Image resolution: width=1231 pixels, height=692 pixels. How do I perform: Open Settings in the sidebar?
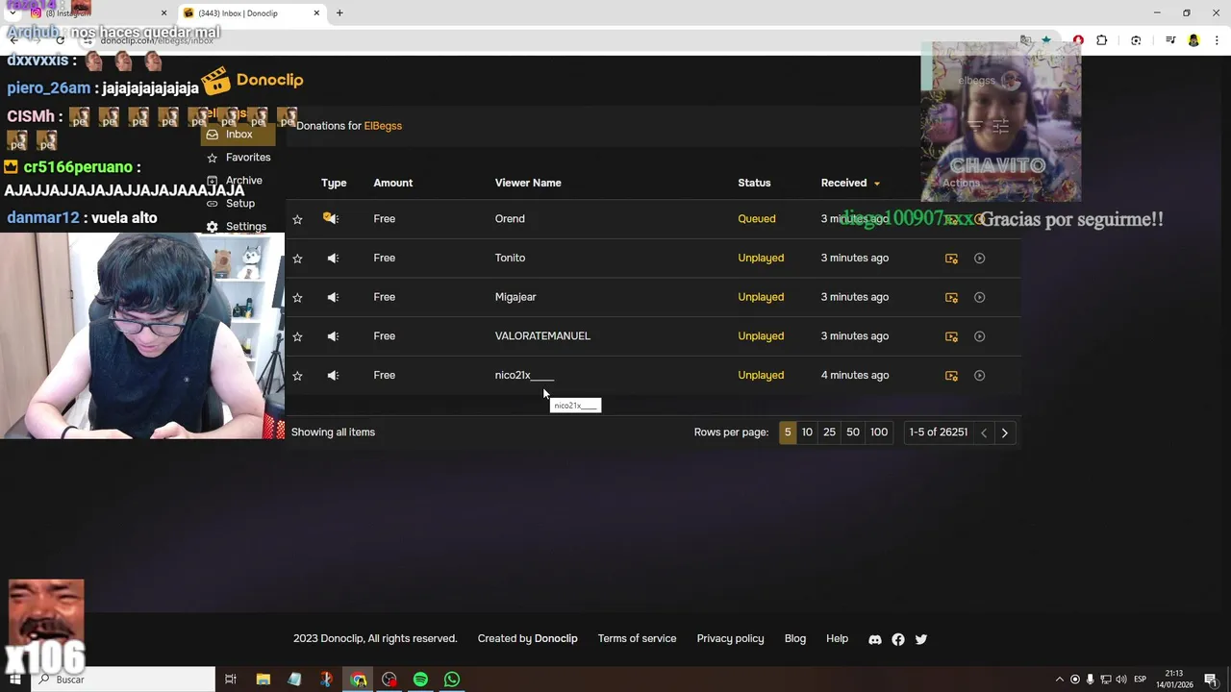[238, 227]
